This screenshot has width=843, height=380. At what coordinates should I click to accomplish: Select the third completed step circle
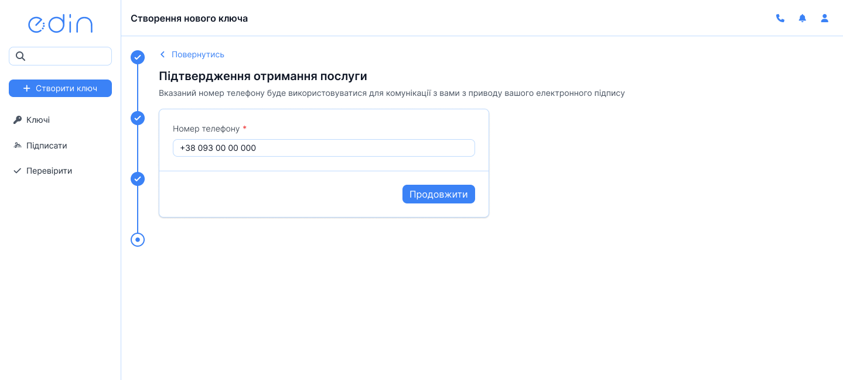coord(138,179)
